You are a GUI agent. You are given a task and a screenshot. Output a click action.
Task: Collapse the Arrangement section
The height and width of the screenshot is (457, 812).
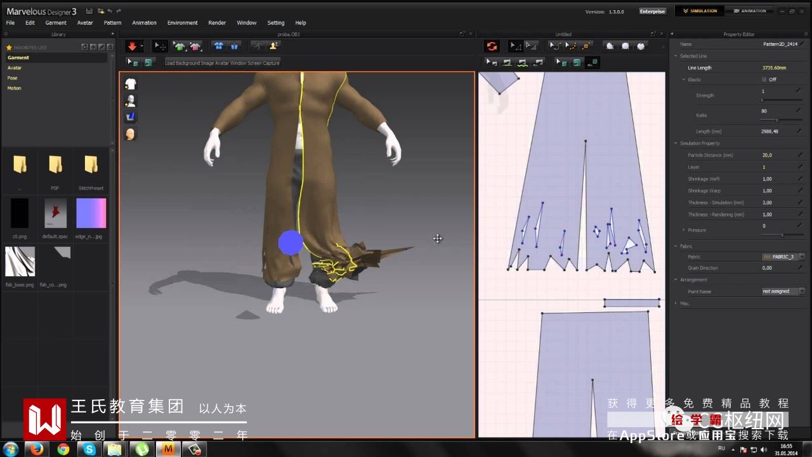click(676, 280)
